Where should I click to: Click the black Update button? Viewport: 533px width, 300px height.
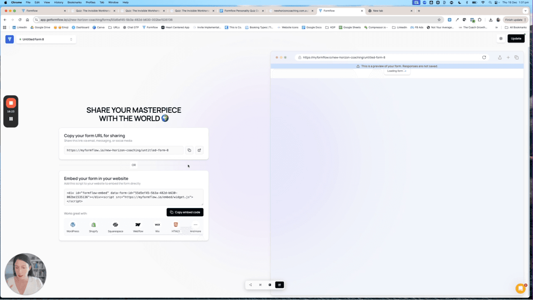(516, 39)
